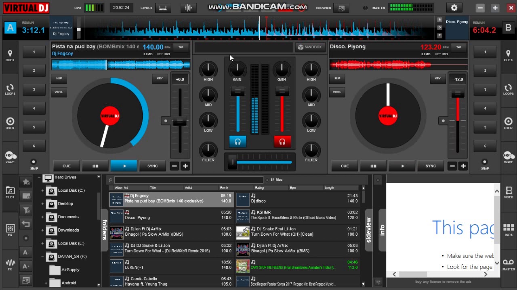The height and width of the screenshot is (290, 517).
Task: Pause the left deck
Action: [x=95, y=166]
